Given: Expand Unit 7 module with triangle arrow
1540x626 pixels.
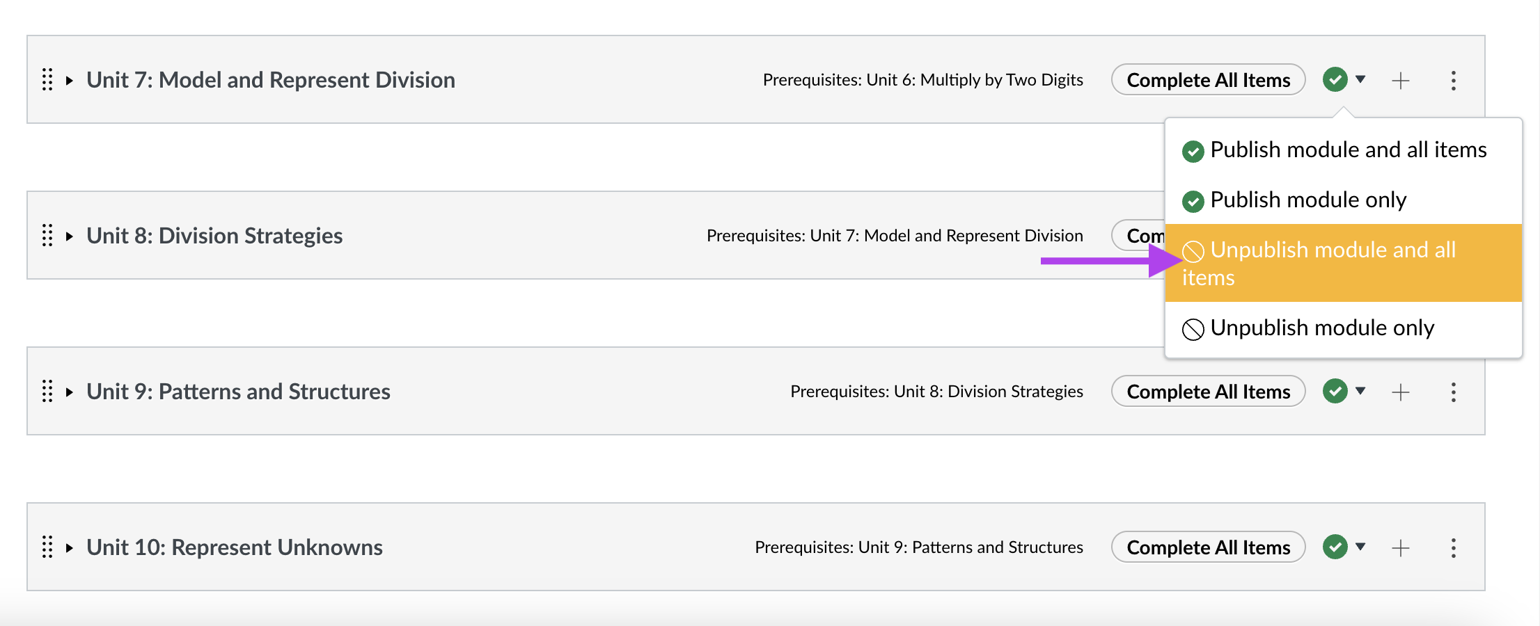Looking at the screenshot, I should click(x=70, y=81).
